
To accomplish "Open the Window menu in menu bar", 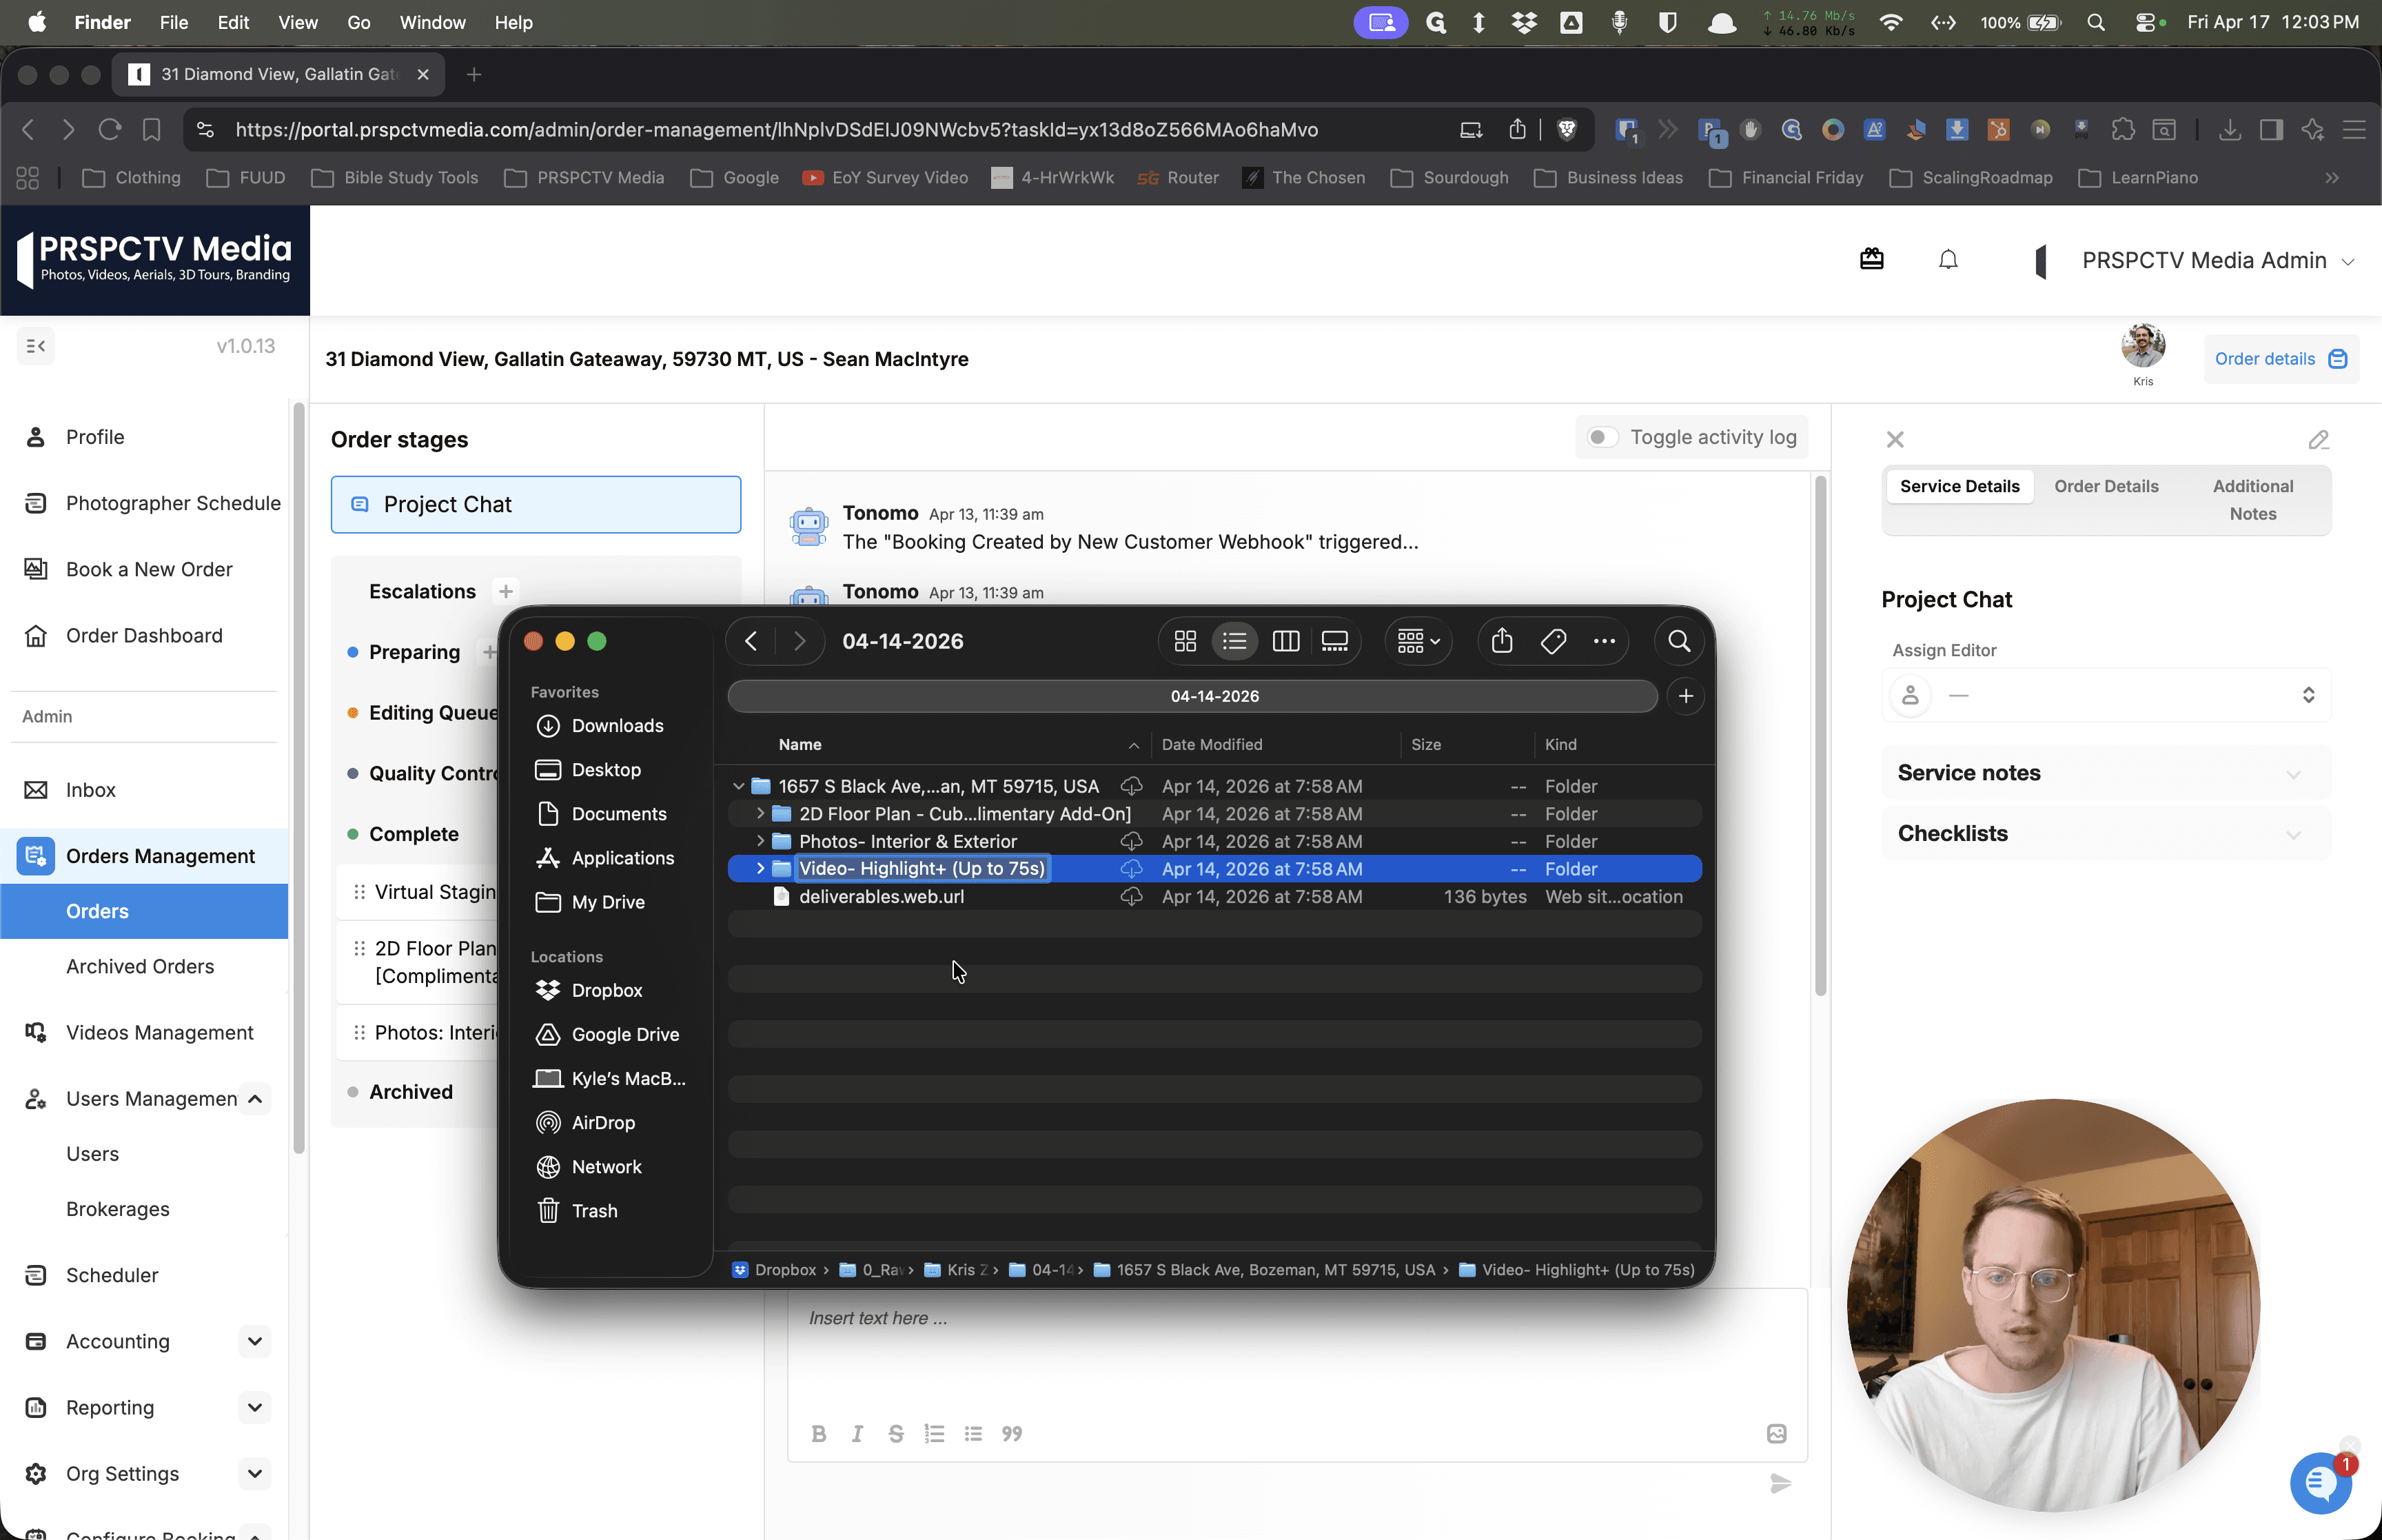I will (432, 22).
